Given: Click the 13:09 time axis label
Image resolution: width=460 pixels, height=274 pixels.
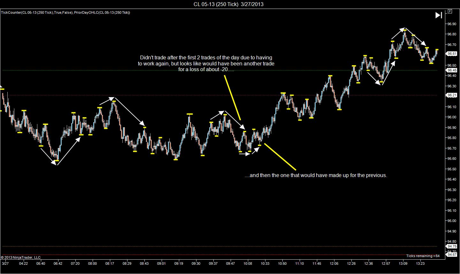Looking at the screenshot, I should click(403, 263).
